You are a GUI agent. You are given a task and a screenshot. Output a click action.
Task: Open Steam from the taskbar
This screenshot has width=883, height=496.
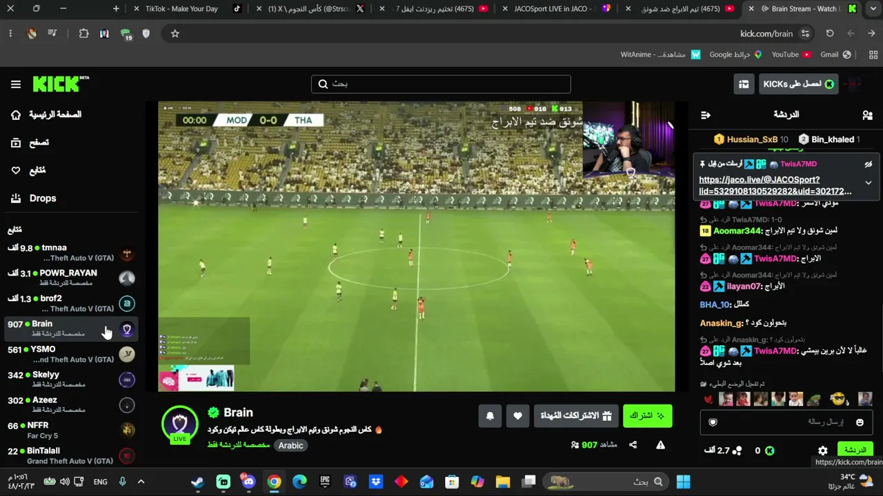[x=198, y=482]
